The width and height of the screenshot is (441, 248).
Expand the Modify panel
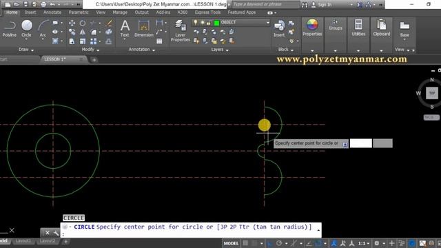(x=90, y=50)
